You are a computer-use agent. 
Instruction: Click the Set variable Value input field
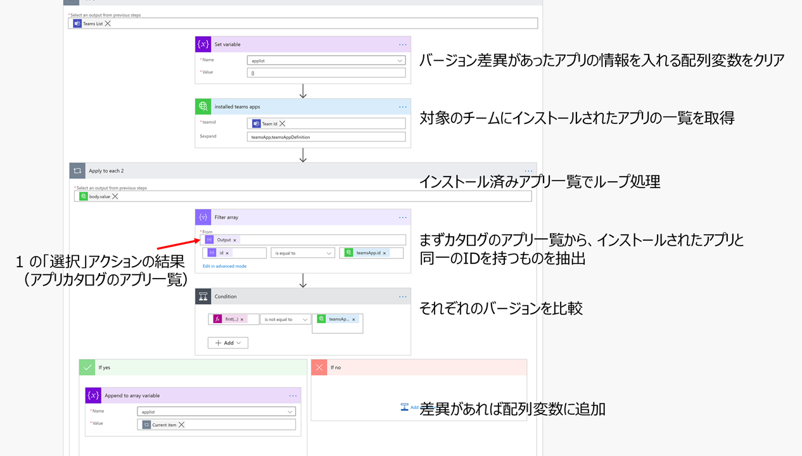point(326,72)
